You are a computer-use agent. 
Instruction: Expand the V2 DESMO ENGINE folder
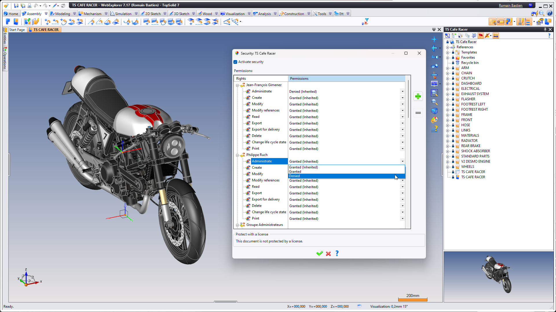tap(448, 161)
